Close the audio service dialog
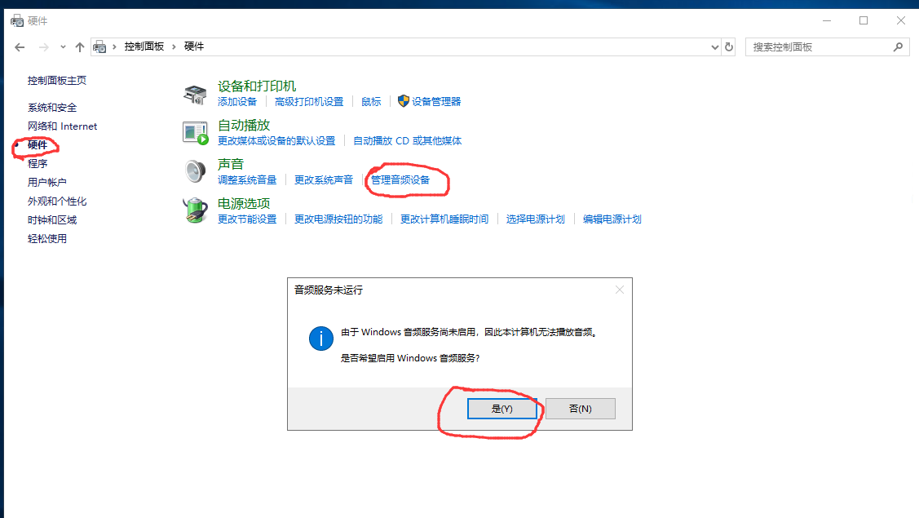919x518 pixels. [620, 290]
